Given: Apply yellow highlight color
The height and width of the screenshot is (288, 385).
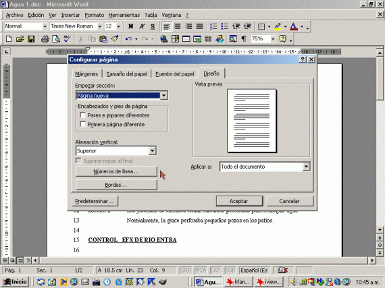Looking at the screenshot, I should 278,26.
